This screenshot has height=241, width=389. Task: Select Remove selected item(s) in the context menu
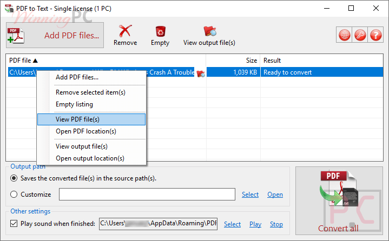click(91, 92)
